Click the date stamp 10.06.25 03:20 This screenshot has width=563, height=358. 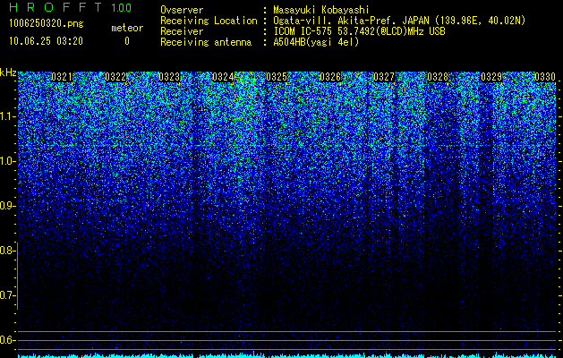click(x=46, y=41)
